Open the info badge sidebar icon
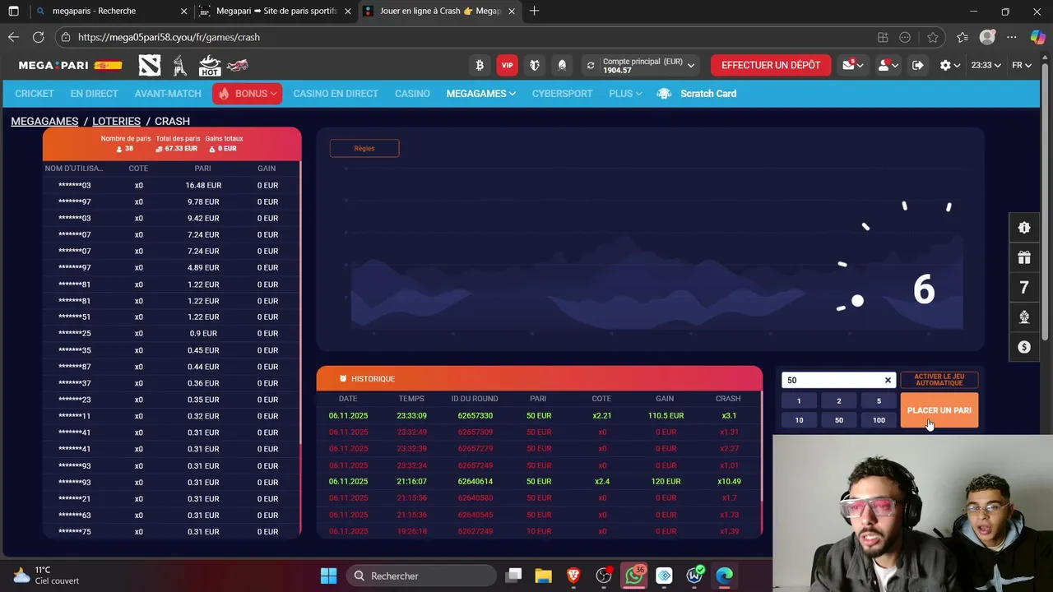Viewport: 1053px width, 592px height. tap(1024, 228)
